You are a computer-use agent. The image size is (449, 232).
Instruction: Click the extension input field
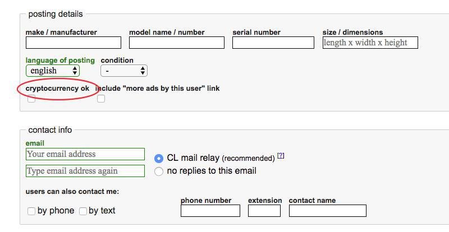264,211
